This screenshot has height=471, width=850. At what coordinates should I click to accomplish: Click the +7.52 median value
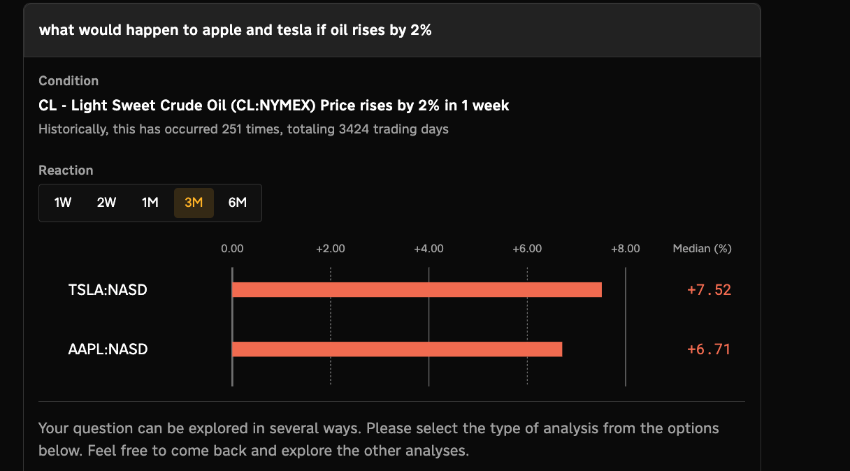pos(709,289)
